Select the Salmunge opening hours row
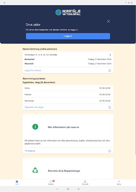 click(x=68, y=101)
